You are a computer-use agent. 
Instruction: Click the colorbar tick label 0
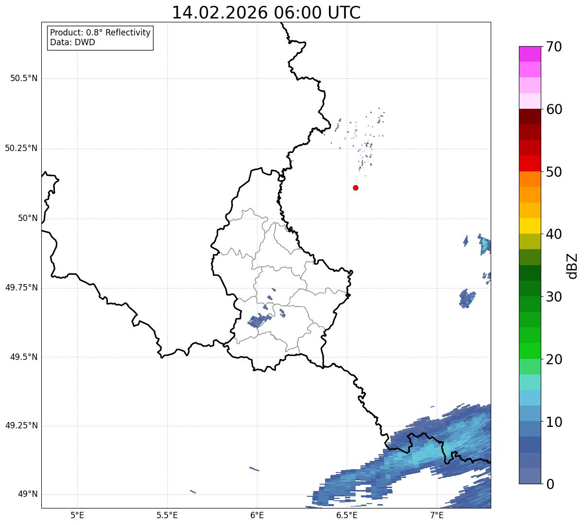(550, 484)
